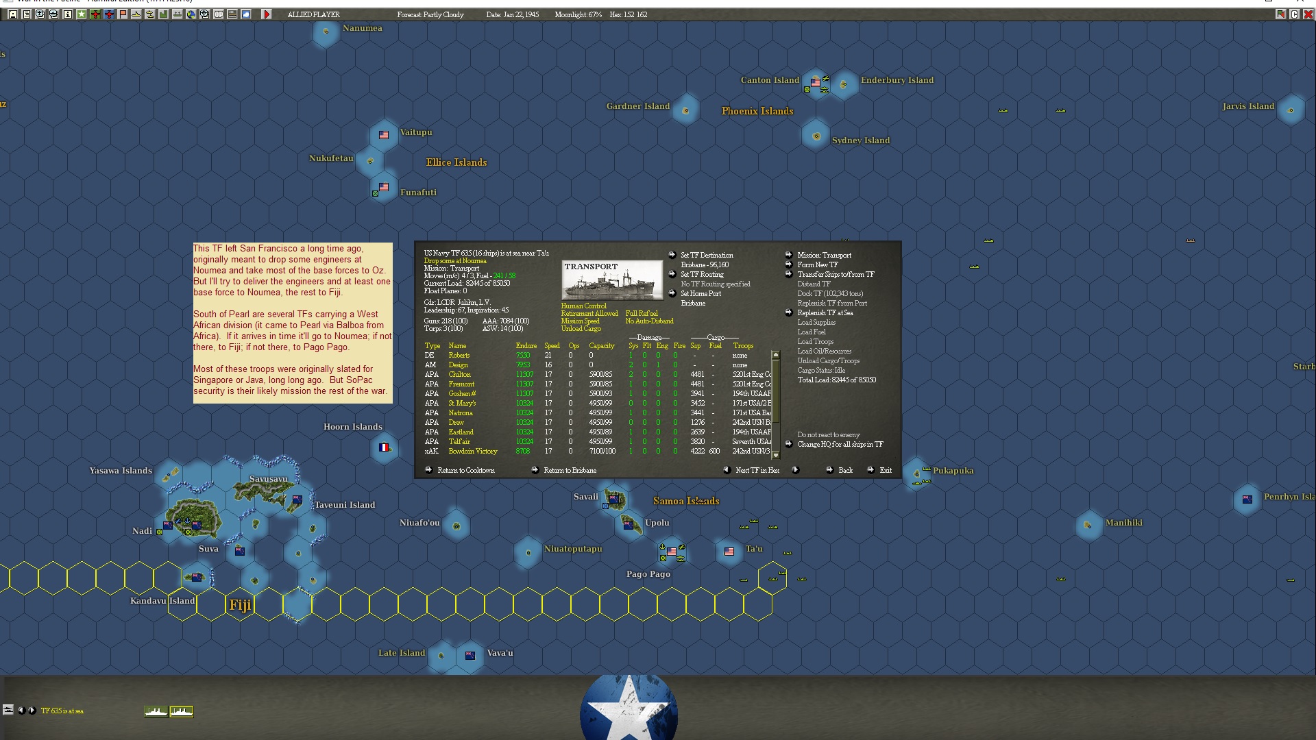Select Form New TF option
The image size is (1316, 740).
[817, 264]
